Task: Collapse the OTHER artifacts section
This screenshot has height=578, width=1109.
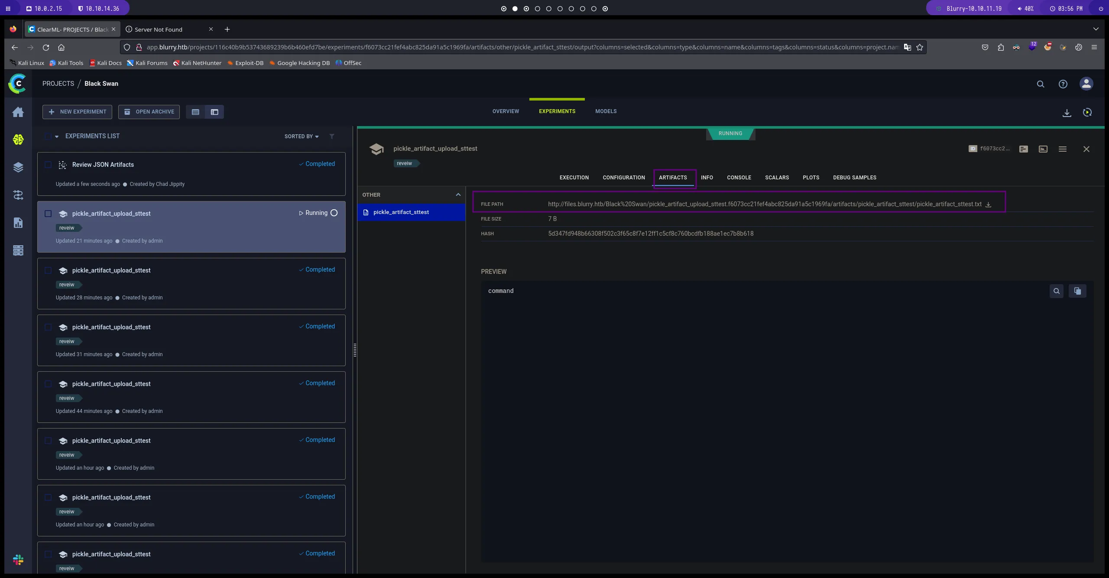Action: pyautogui.click(x=458, y=195)
